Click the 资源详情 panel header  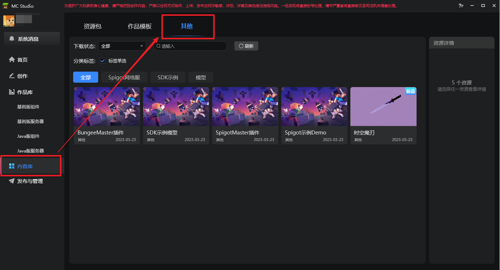462,43
